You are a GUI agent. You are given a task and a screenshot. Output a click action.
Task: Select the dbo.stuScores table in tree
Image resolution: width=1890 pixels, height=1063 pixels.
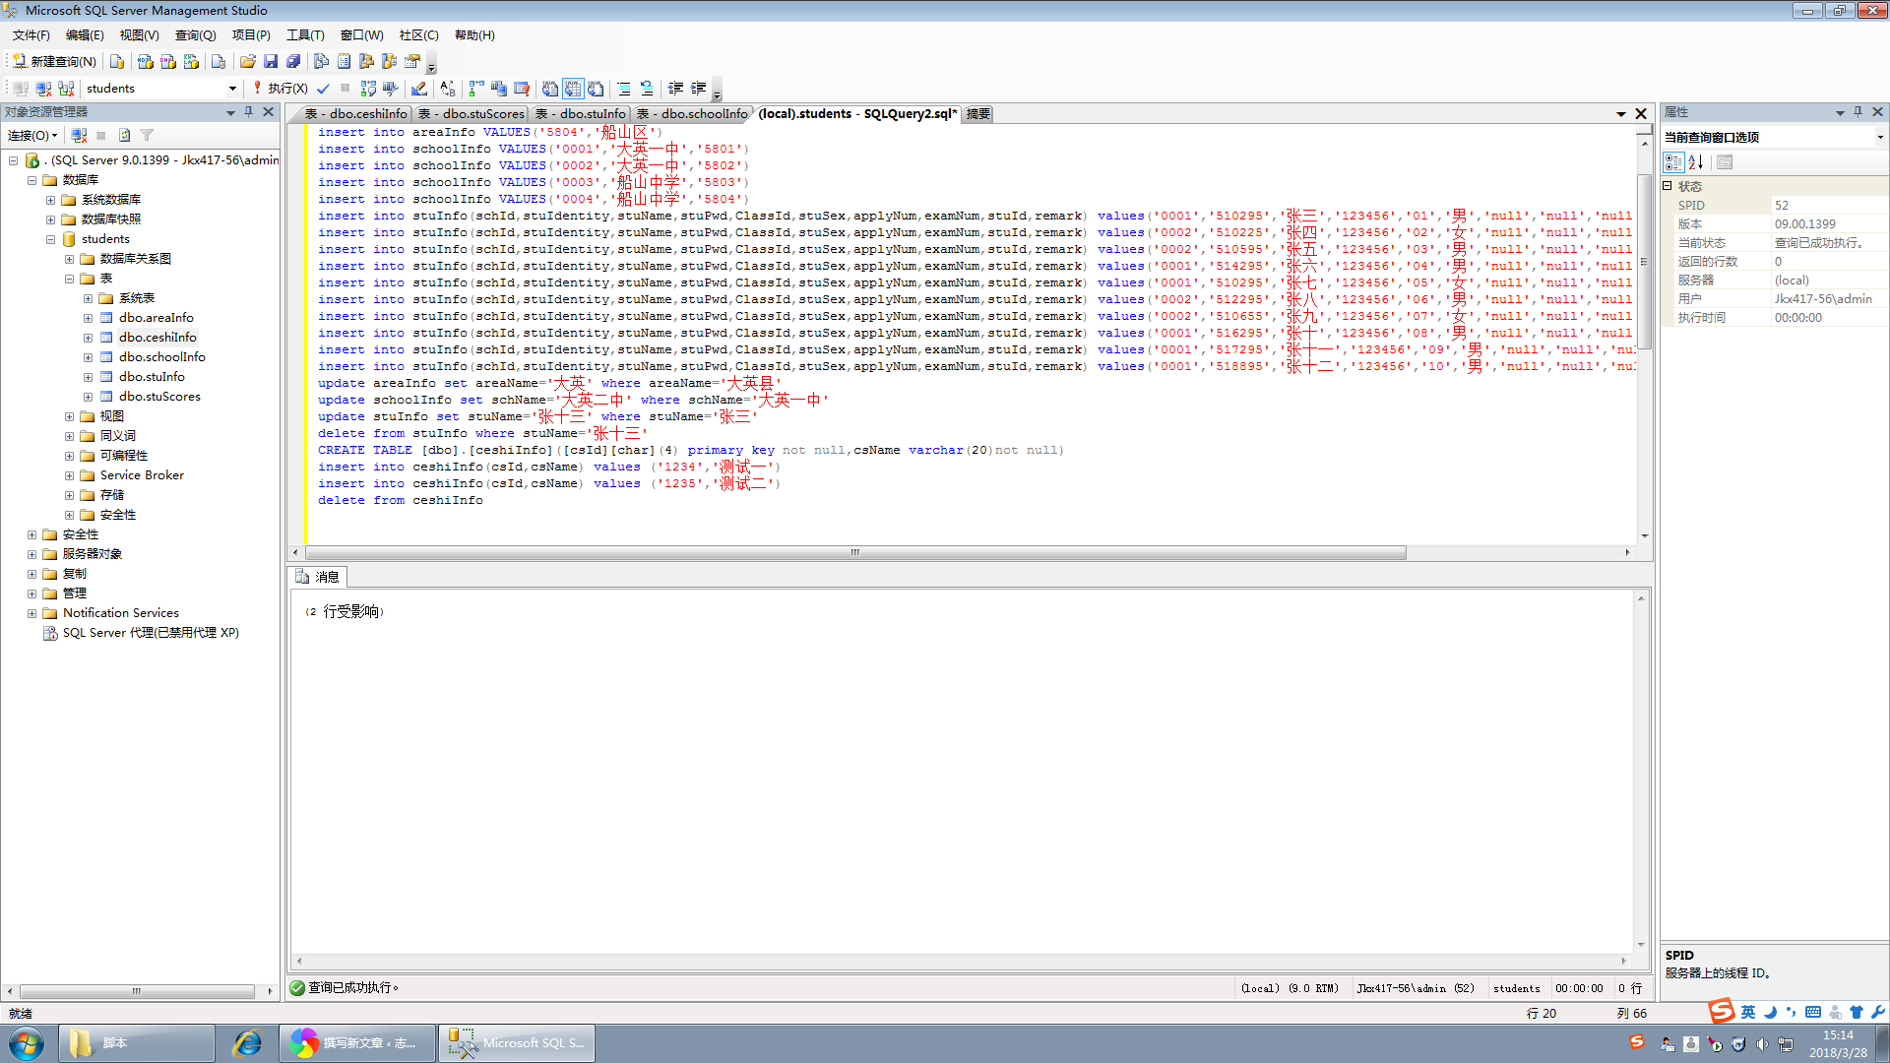pos(159,397)
